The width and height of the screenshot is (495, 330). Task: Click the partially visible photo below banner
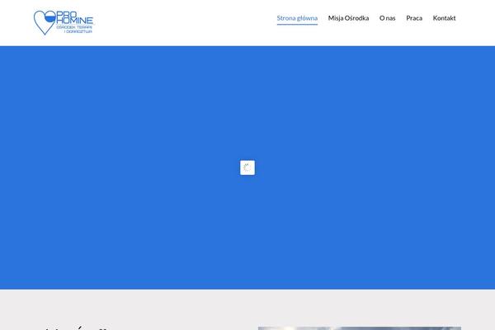360,328
